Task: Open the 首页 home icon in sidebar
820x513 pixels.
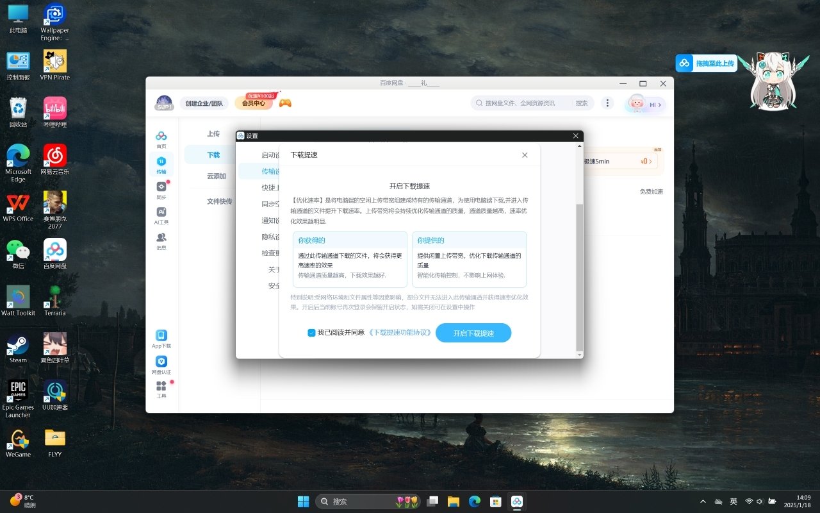Action: 161,139
